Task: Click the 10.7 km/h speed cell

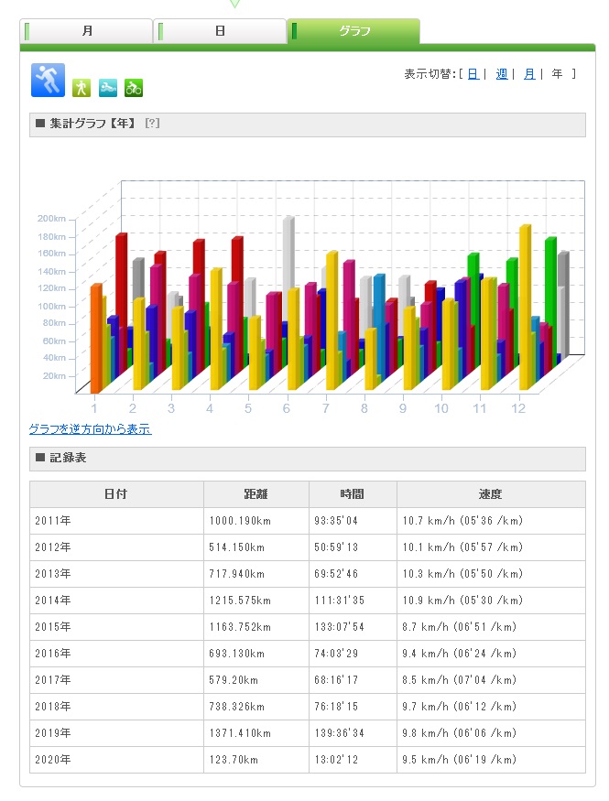Action: pyautogui.click(x=491, y=521)
